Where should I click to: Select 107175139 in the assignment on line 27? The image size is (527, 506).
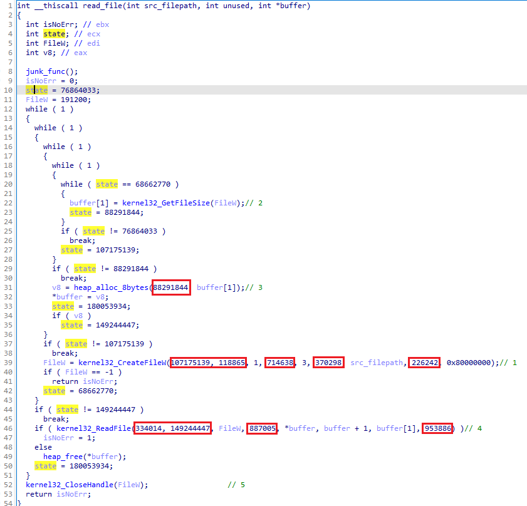coord(115,250)
